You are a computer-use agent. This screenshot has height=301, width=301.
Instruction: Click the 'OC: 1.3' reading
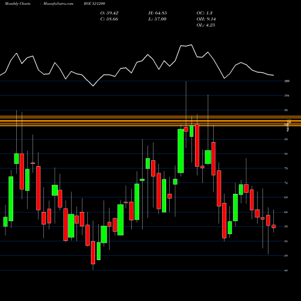tap(205, 13)
